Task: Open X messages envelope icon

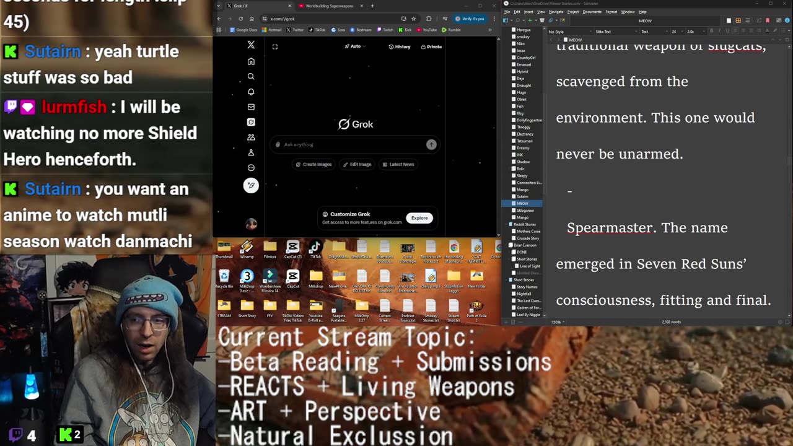Action: (x=251, y=107)
